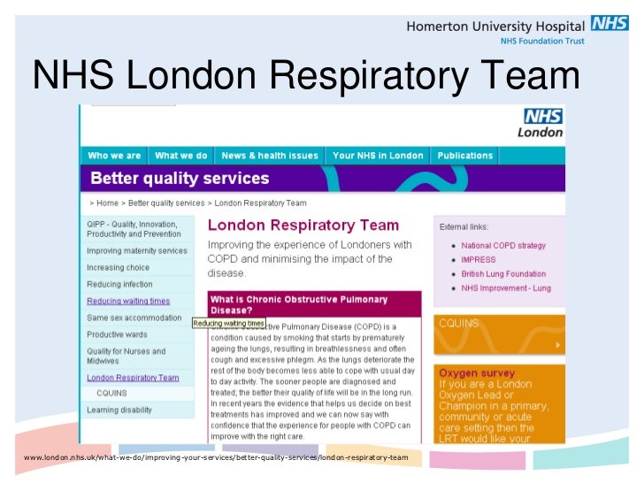Open Learning disability sidebar link

tap(119, 410)
